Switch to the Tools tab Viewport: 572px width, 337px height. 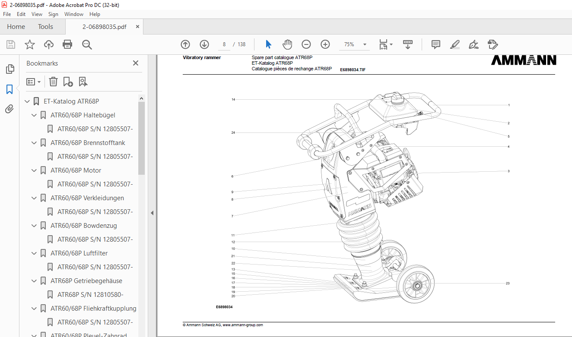click(45, 27)
